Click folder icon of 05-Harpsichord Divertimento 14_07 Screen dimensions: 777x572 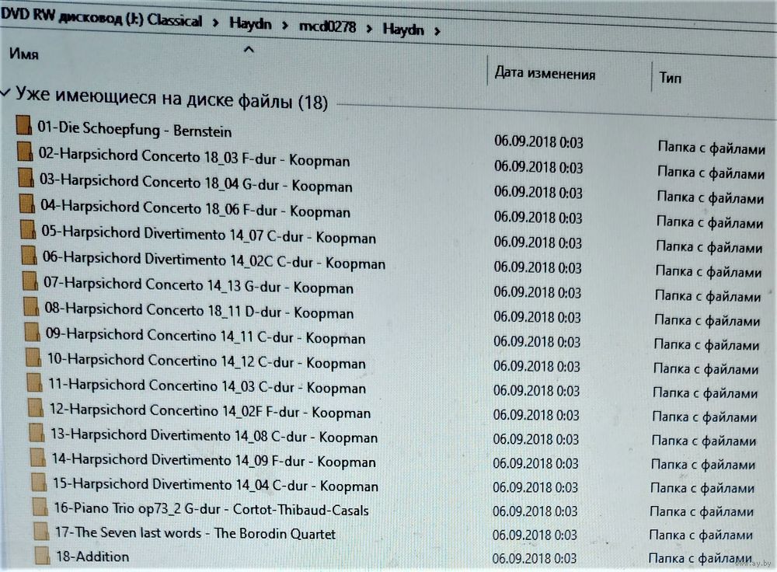28,229
